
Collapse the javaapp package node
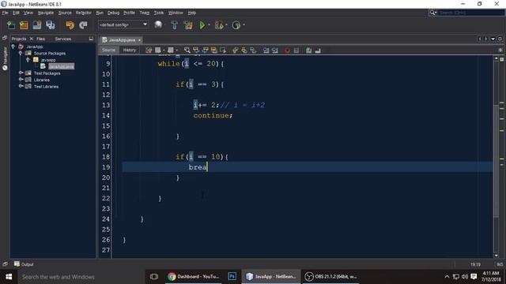(28, 60)
